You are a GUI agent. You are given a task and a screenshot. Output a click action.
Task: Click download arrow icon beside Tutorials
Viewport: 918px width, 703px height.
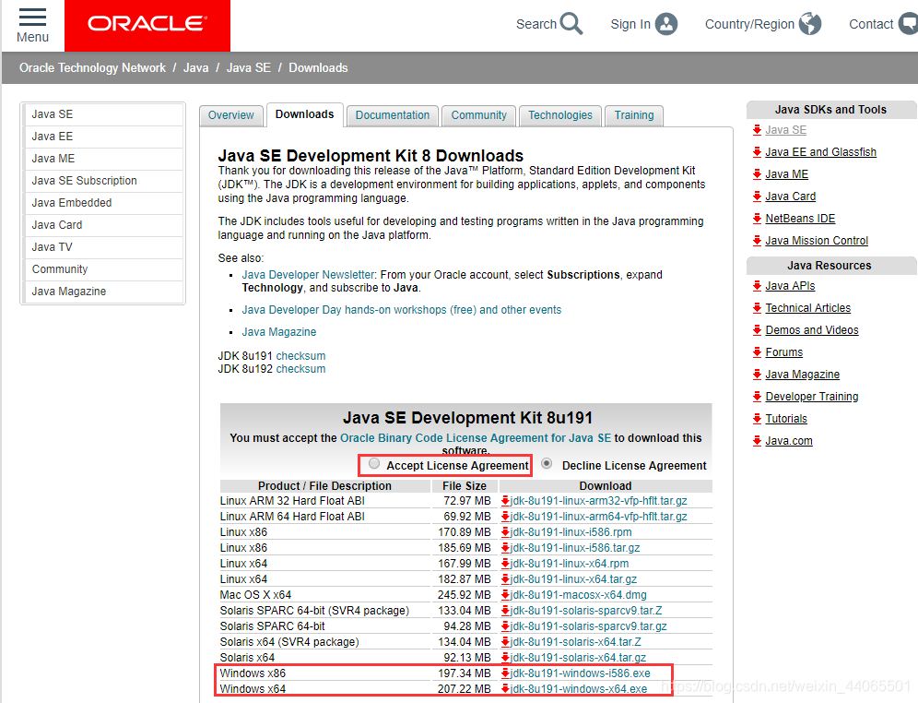757,419
